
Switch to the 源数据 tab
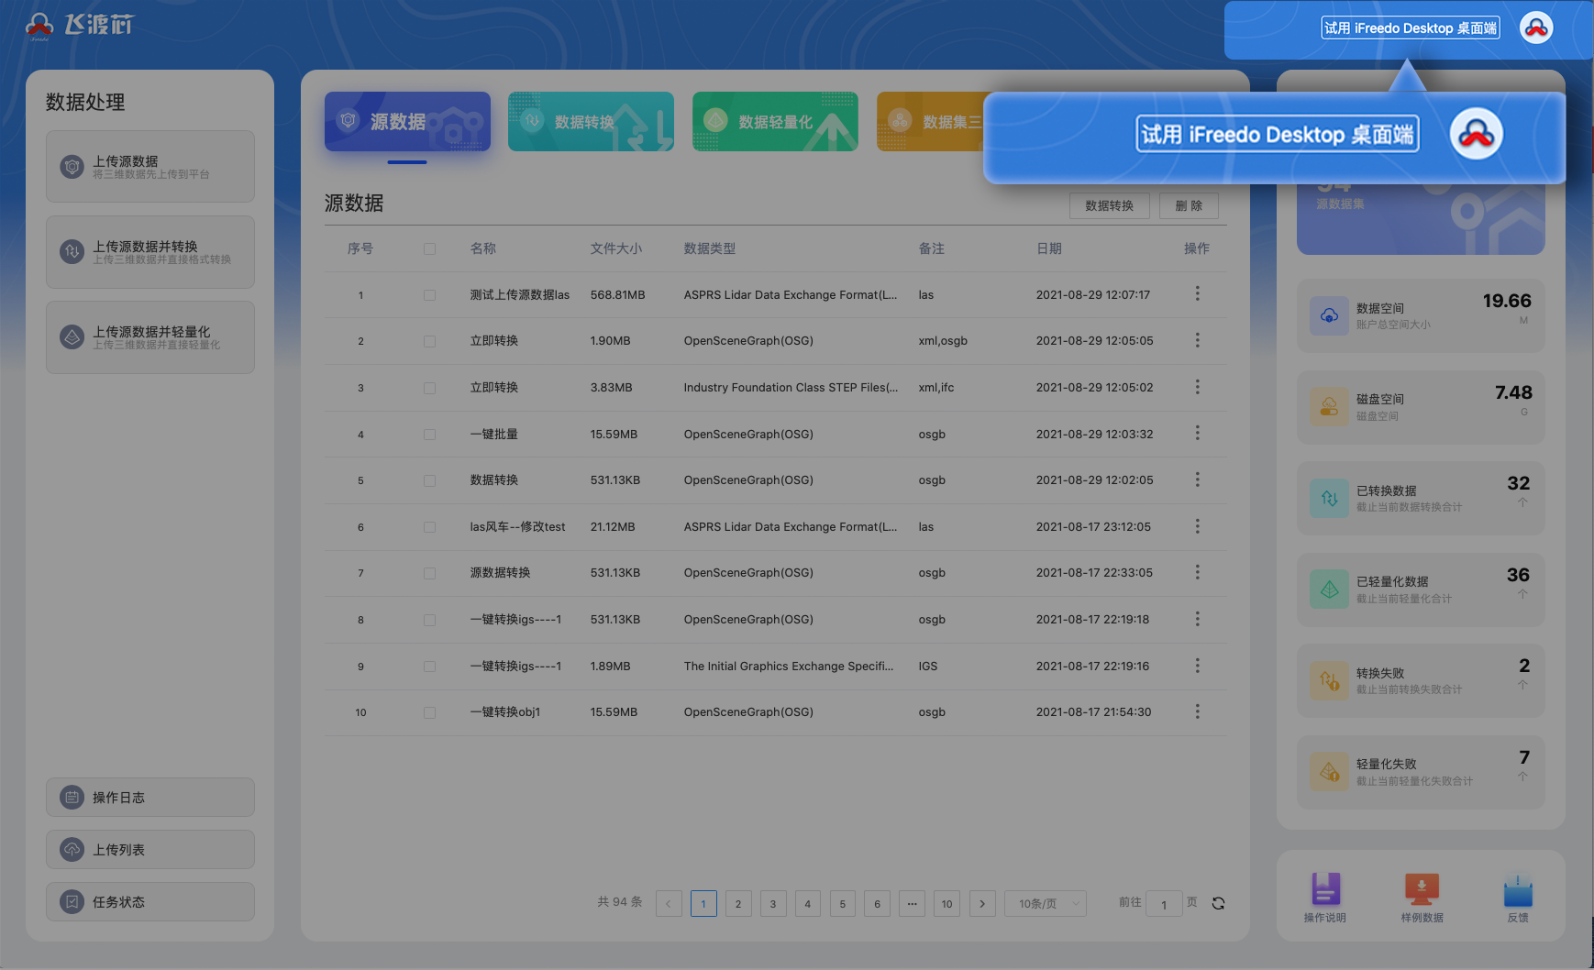point(407,121)
